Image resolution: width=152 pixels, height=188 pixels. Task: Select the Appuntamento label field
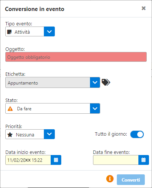48,83
